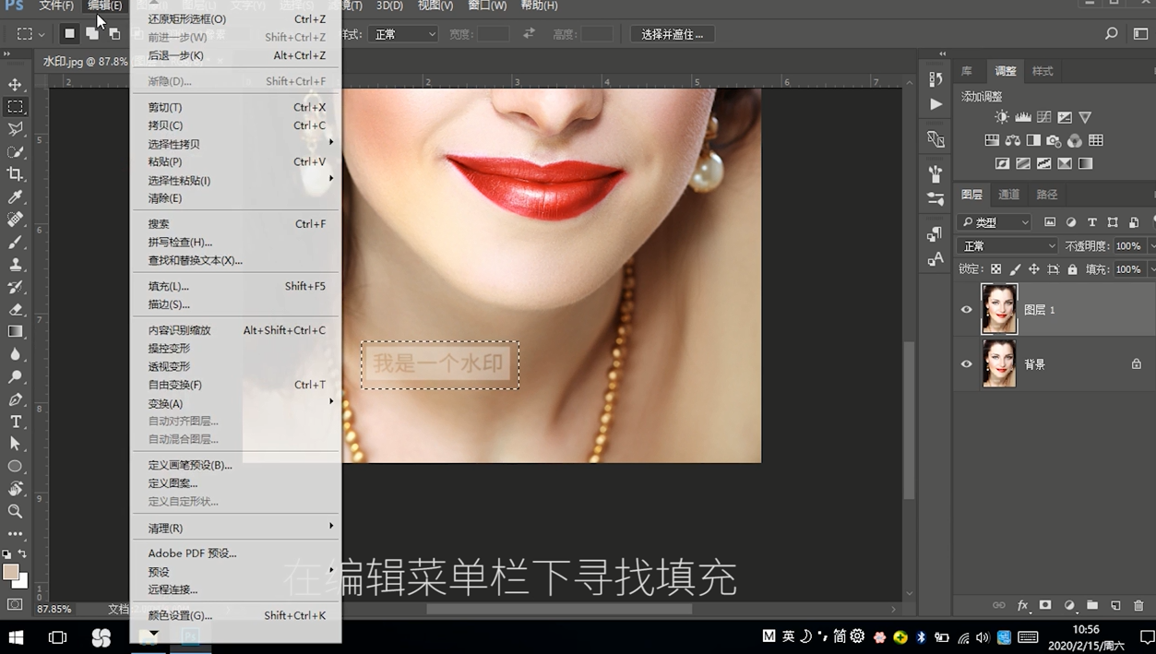
Task: Add a Brightness/Contrast adjustment
Action: 1002,117
